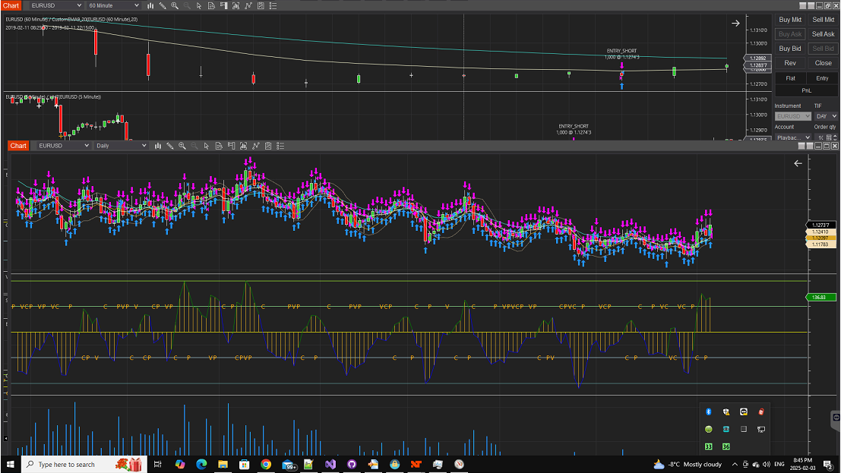841x473 pixels.
Task: Toggle Chart Trader panel in the 60 Minute toolbar
Action: tap(224, 5)
